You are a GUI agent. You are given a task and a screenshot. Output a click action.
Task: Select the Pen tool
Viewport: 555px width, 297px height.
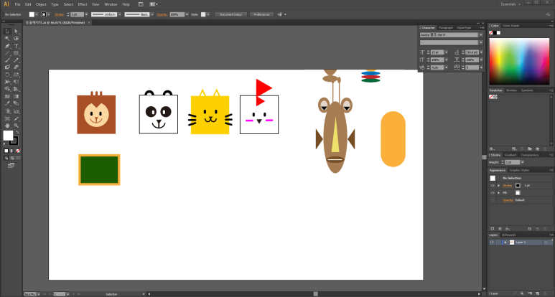(7, 46)
